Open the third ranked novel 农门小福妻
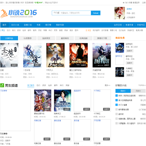146x146 pixels. (122, 105)
